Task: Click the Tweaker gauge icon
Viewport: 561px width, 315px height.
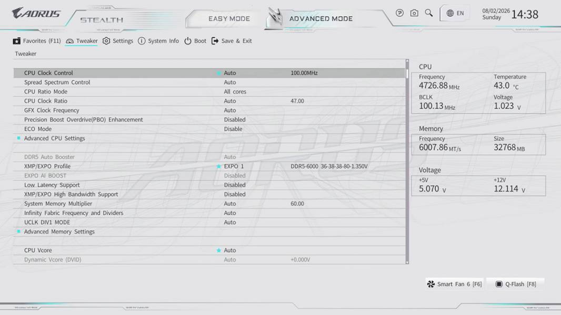Action: click(x=70, y=41)
